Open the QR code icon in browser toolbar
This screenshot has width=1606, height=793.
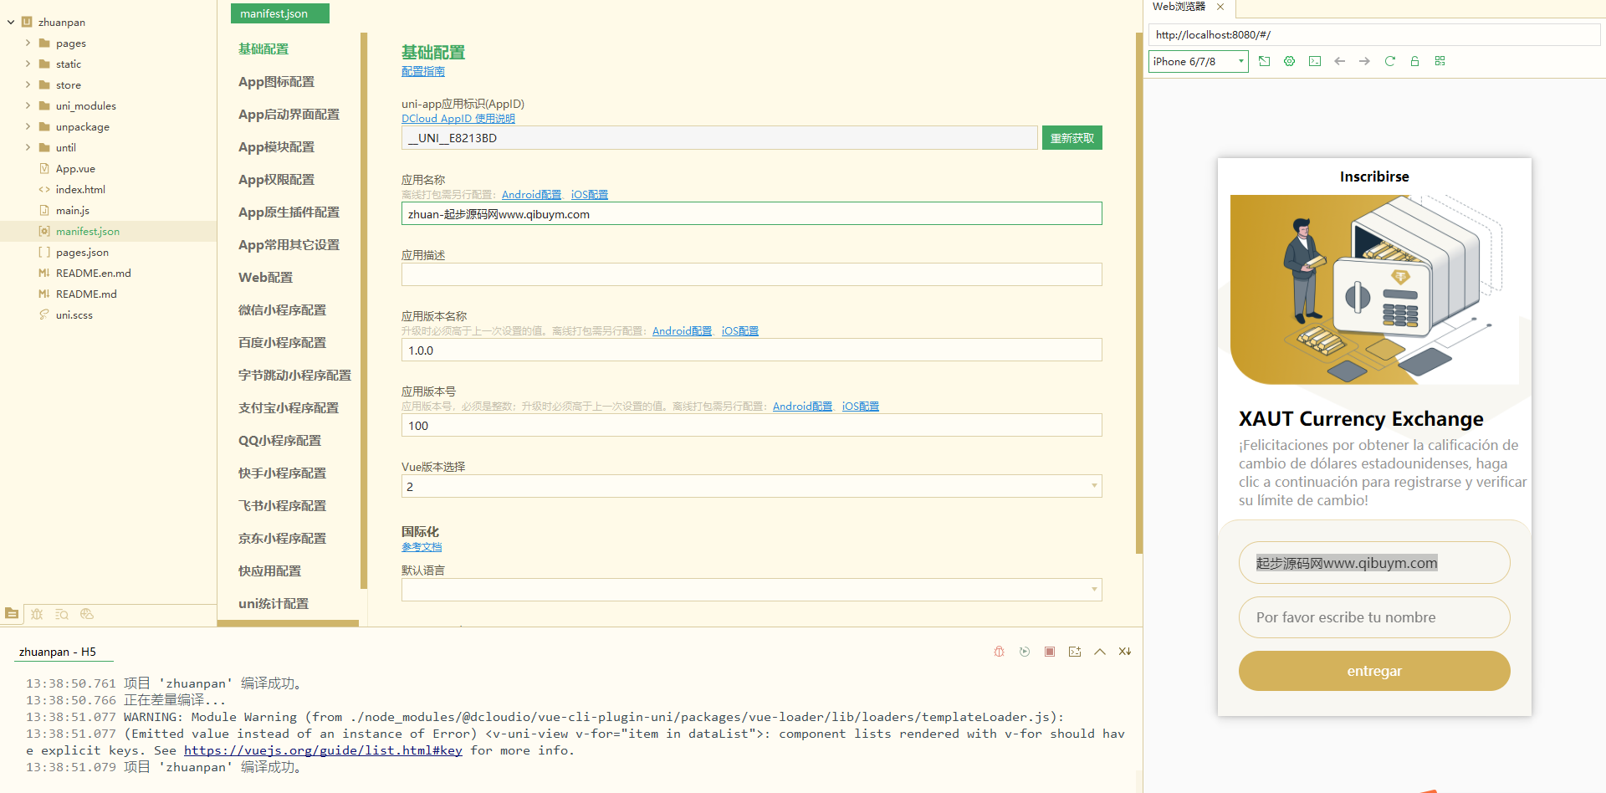[x=1440, y=61]
